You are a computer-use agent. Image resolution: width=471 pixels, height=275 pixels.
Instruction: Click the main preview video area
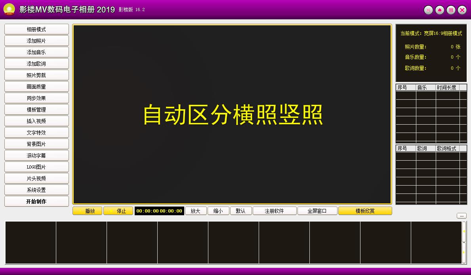click(x=232, y=114)
